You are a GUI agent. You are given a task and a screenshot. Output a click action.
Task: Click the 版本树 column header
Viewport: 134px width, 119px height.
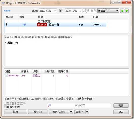[x=9, y=17]
